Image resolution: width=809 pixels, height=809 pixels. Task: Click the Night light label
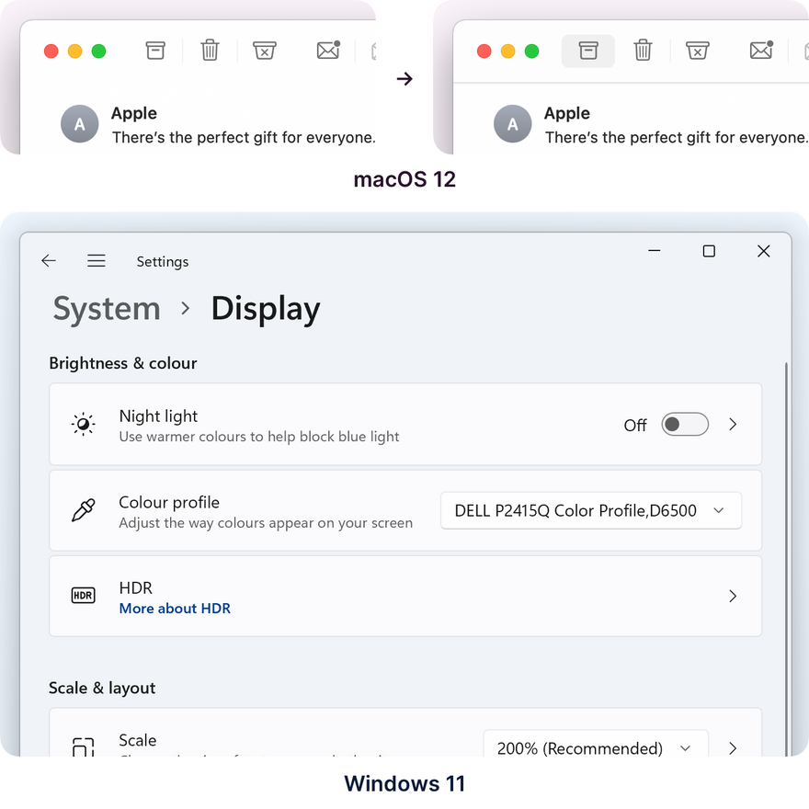click(x=158, y=416)
